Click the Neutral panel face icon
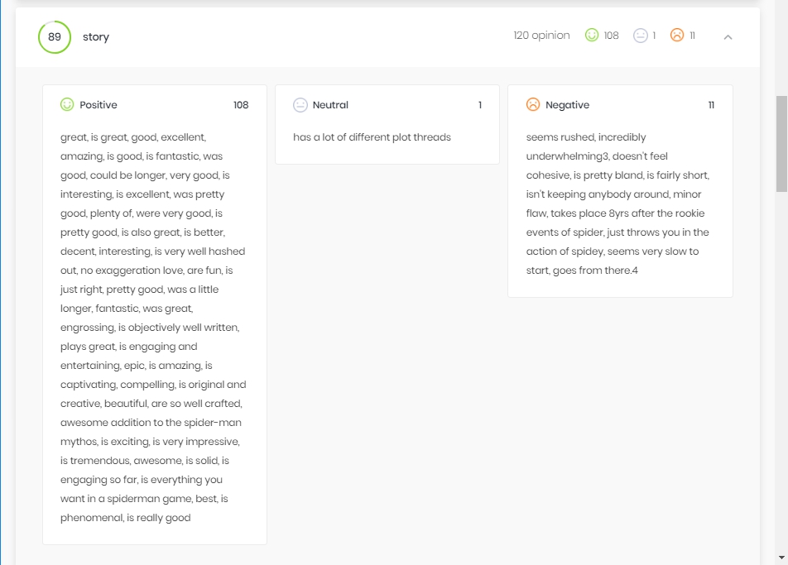This screenshot has height=565, width=788. pyautogui.click(x=300, y=105)
